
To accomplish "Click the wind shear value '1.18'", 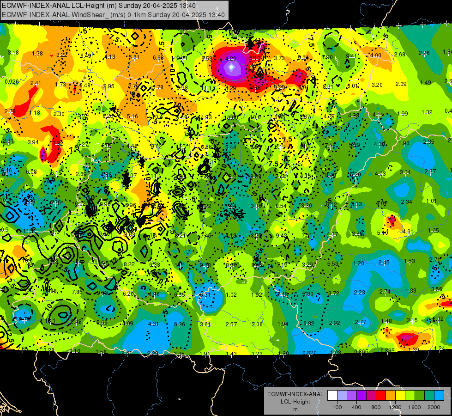I will click(x=35, y=113).
